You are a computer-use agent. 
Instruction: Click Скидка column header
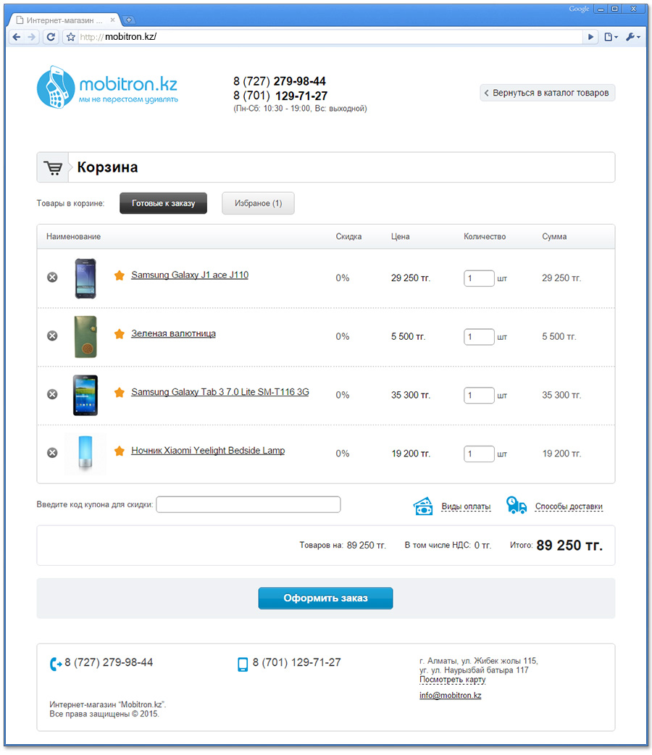pos(348,236)
